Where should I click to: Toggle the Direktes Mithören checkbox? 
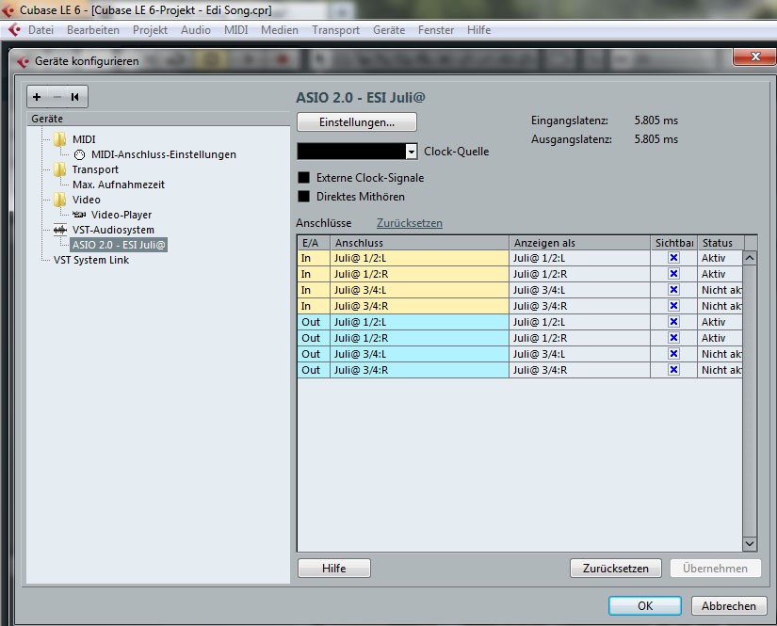click(x=304, y=197)
